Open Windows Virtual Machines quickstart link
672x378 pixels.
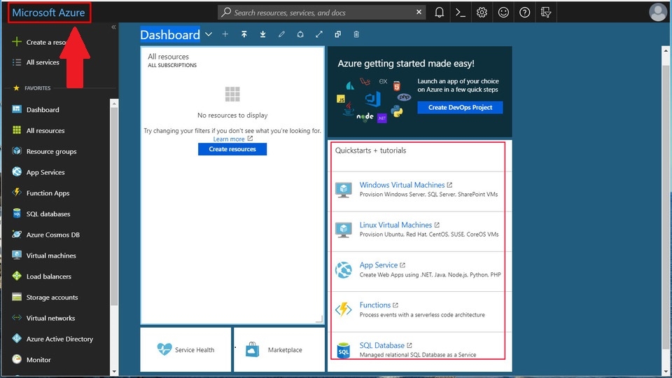click(x=402, y=185)
